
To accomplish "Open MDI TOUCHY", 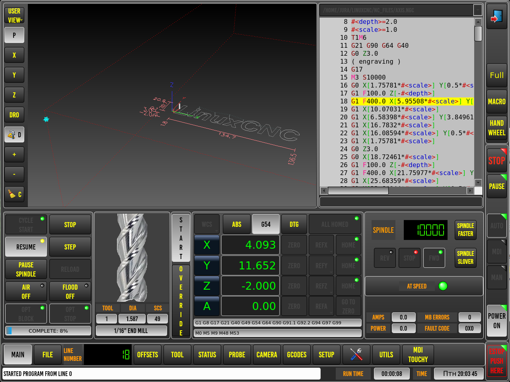I will coord(418,355).
